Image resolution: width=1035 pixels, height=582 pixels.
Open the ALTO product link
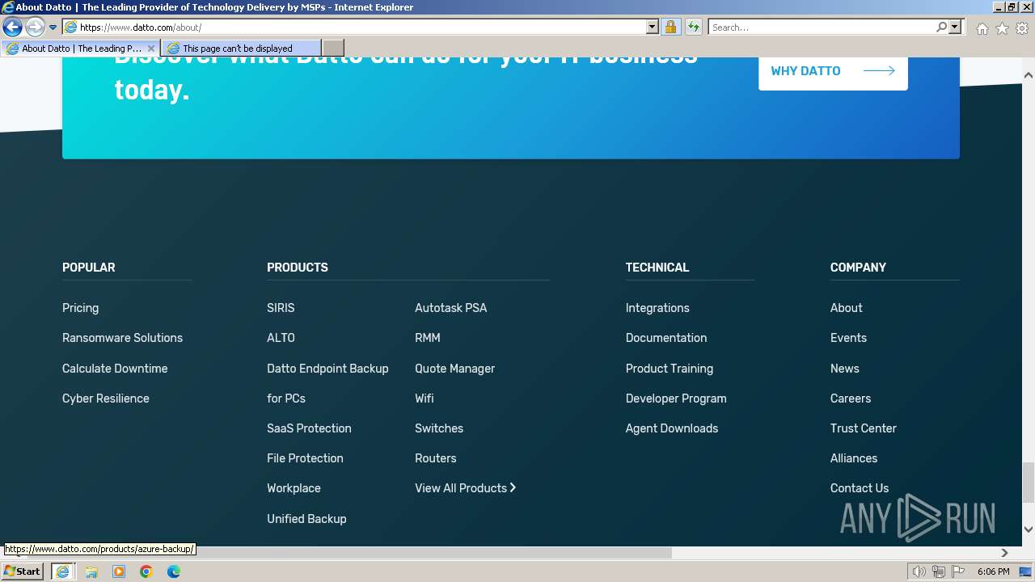pyautogui.click(x=281, y=338)
